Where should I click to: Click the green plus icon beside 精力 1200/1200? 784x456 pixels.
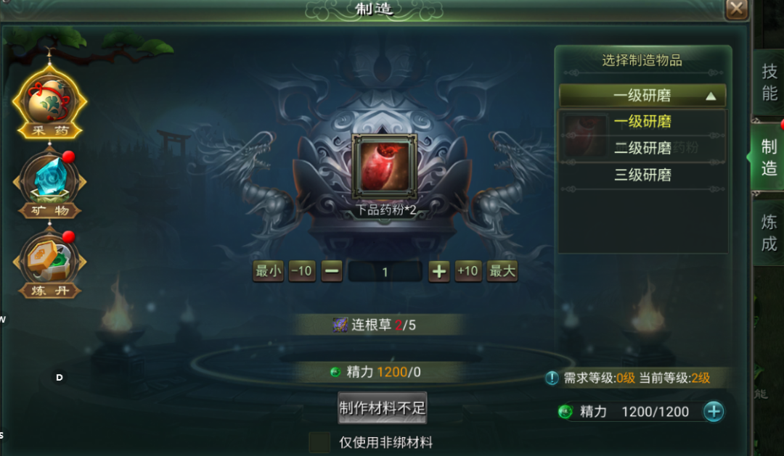click(714, 412)
